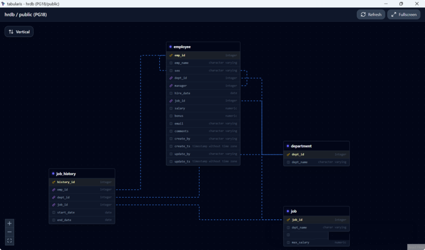425x250 pixels.
Task: Click the primary key icon beside emp_id in employee
Action: 171,55
